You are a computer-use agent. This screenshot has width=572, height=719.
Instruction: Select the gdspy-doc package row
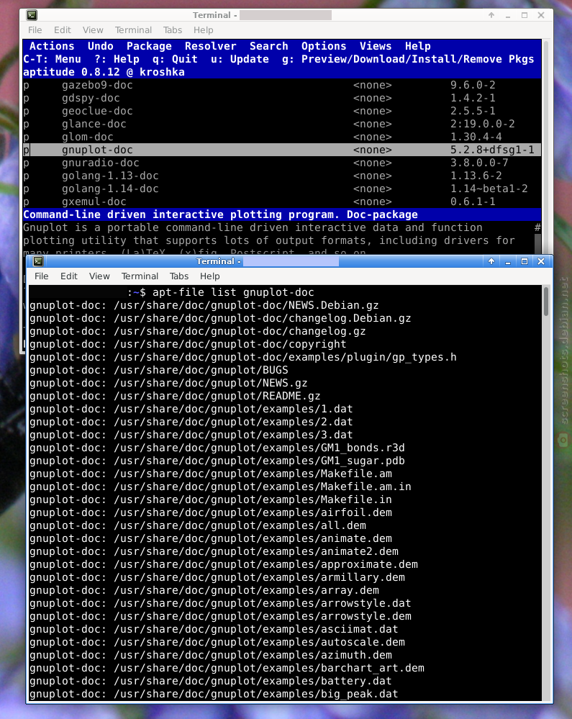282,98
